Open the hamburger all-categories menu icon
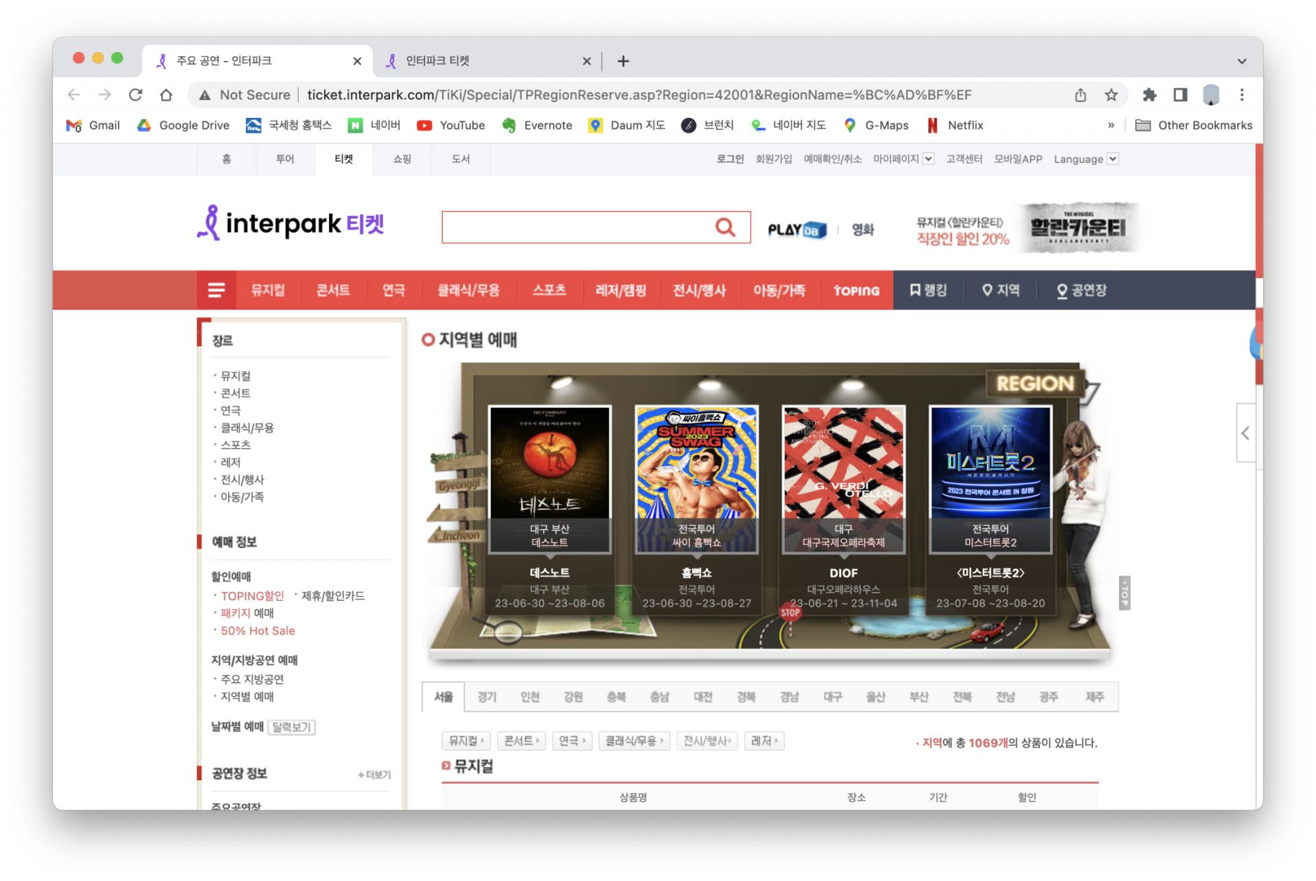Viewport: 1316px width, 881px height. click(x=216, y=290)
